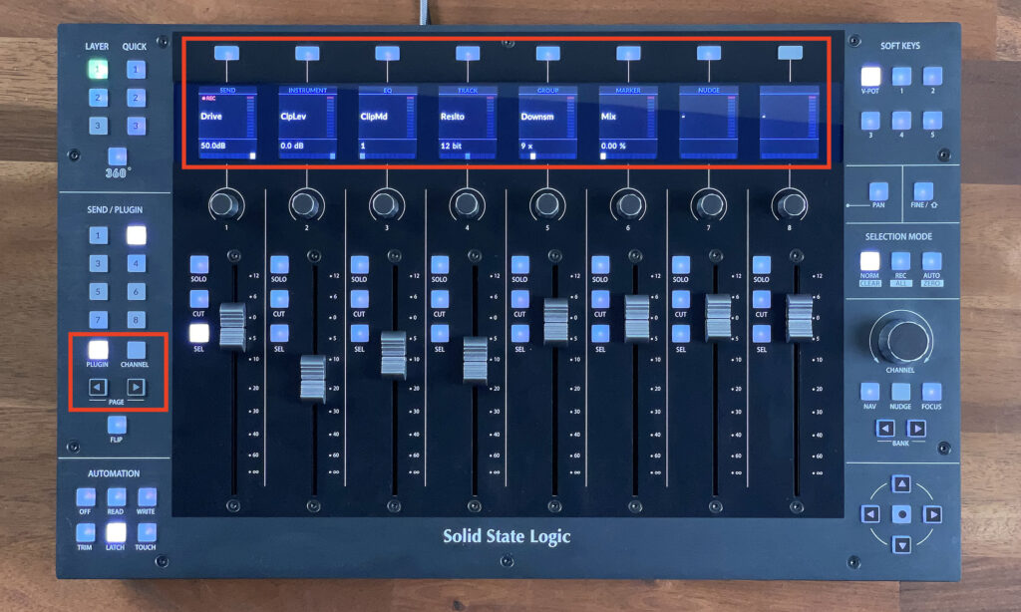Hit the cursor down arrow key
This screenshot has height=612, width=1021.
click(x=901, y=544)
